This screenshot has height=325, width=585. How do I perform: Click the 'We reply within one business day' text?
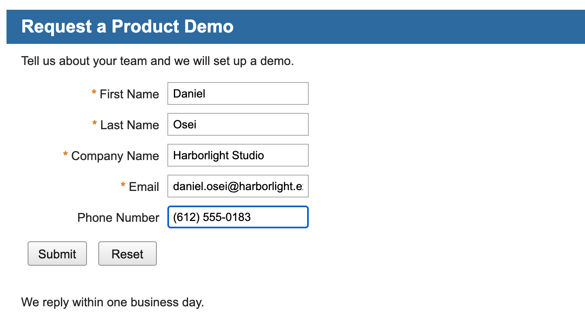[113, 302]
